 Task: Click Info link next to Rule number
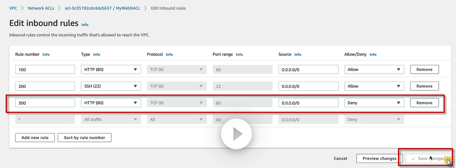tap(46, 55)
